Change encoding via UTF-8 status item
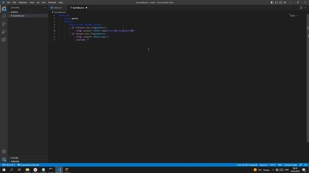Screen dimensions: 309x173 (272, 165)
